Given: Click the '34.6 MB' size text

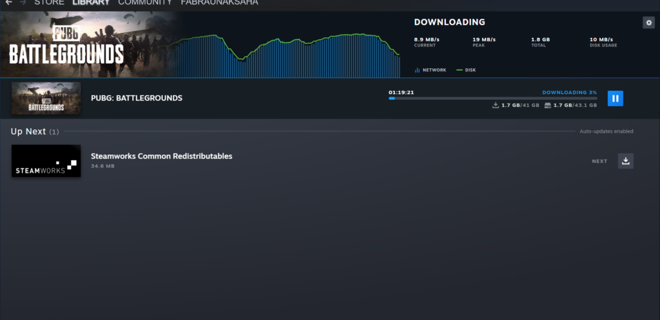Looking at the screenshot, I should [x=102, y=166].
